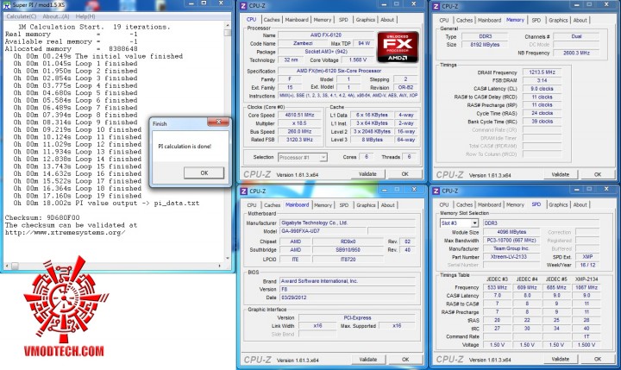Open SPD tab in the FX-6120 CPU-Z window
This screenshot has height=370, width=621.
(x=343, y=20)
